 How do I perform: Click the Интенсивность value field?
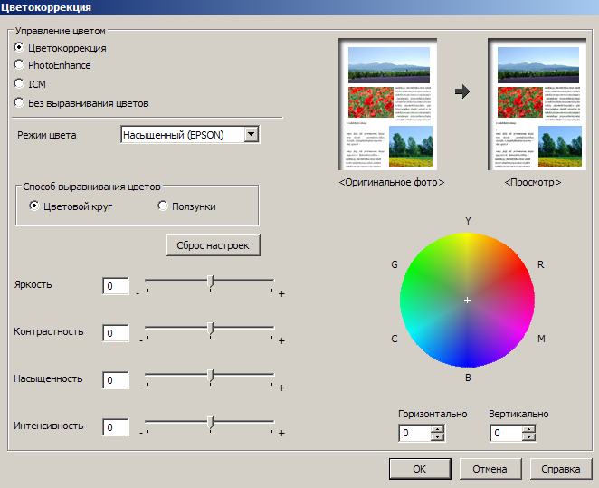[116, 426]
